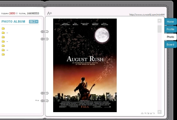Open the first folder in Photo Album
177x120 pixels.
coord(3,28)
